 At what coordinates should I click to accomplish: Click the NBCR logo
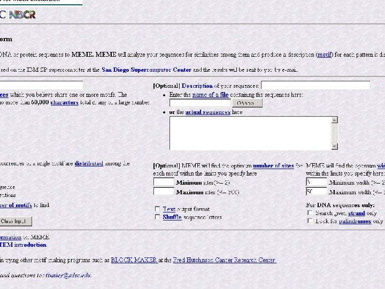22,15
